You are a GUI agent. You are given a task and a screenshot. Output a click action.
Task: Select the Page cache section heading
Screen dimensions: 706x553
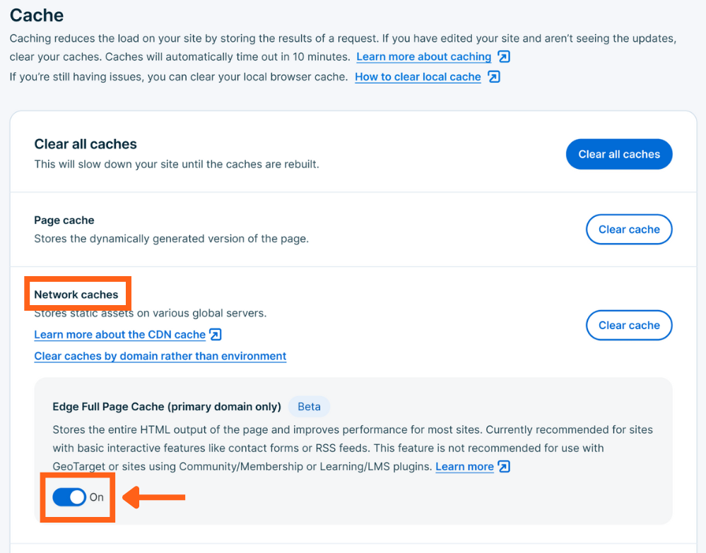pyautogui.click(x=64, y=220)
